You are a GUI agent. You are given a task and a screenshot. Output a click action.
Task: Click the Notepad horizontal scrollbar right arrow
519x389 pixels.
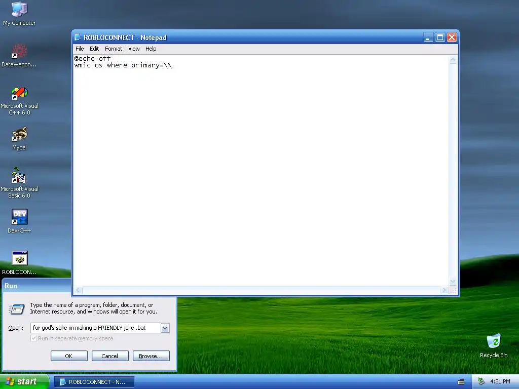[x=444, y=290]
